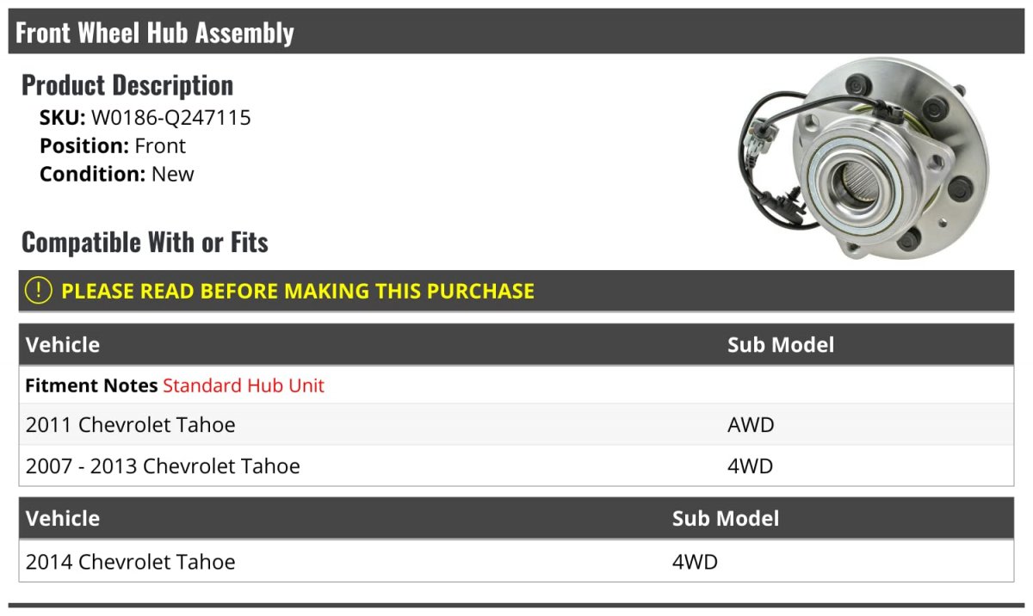Screen dimensions: 1033x616
Task: Select the 2014 Chevrolet Tahoe row
Action: pyautogui.click(x=130, y=562)
